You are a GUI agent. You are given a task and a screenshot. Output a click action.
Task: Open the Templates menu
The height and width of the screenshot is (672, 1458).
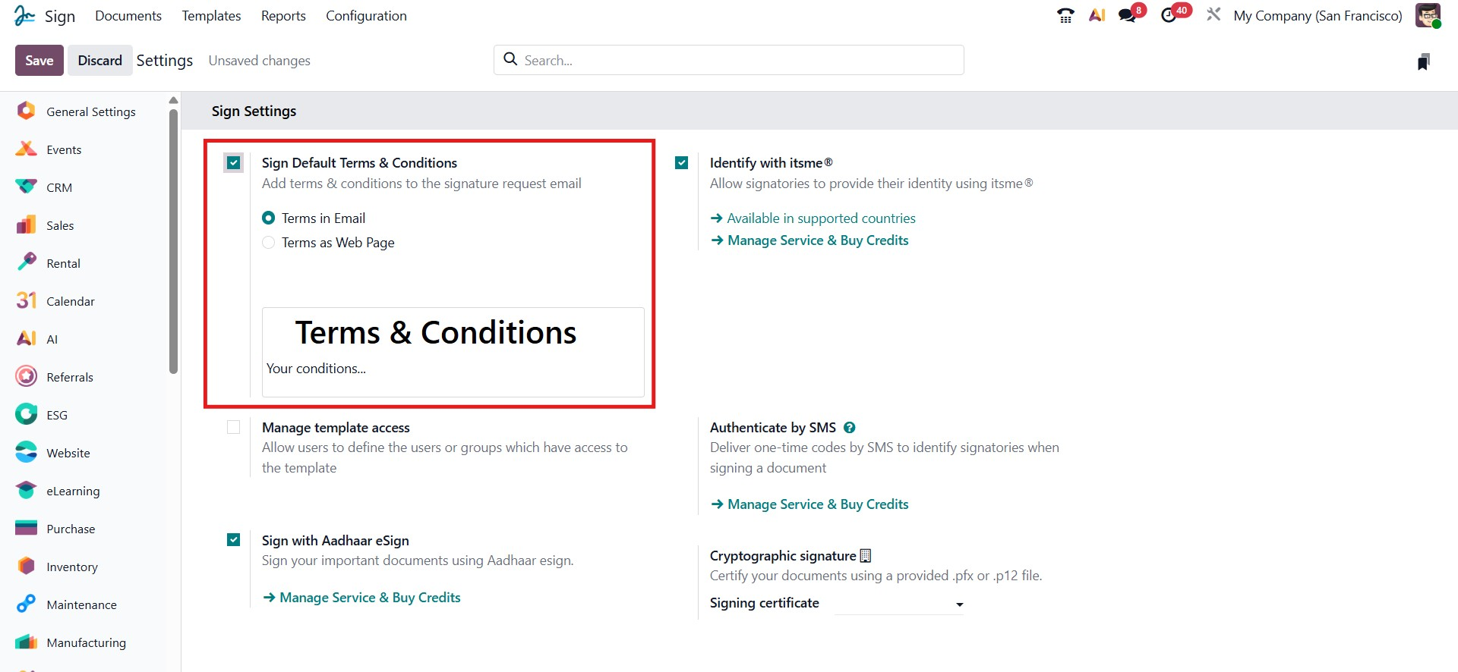[x=211, y=16]
